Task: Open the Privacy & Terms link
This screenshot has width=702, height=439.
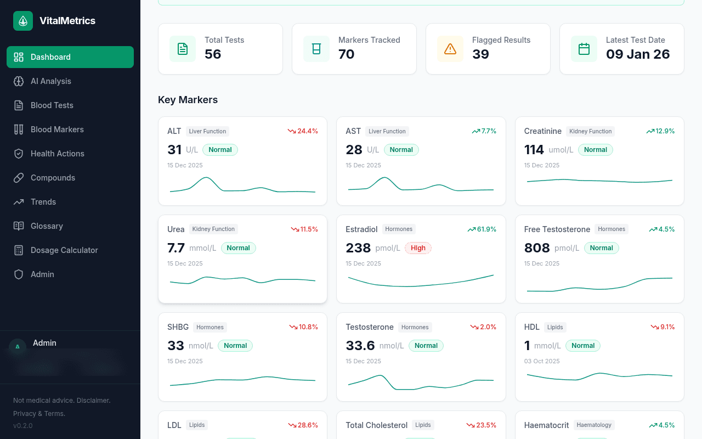Action: coord(38,413)
